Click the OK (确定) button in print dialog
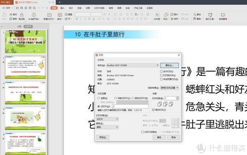247x155 pixels. (x=159, y=137)
